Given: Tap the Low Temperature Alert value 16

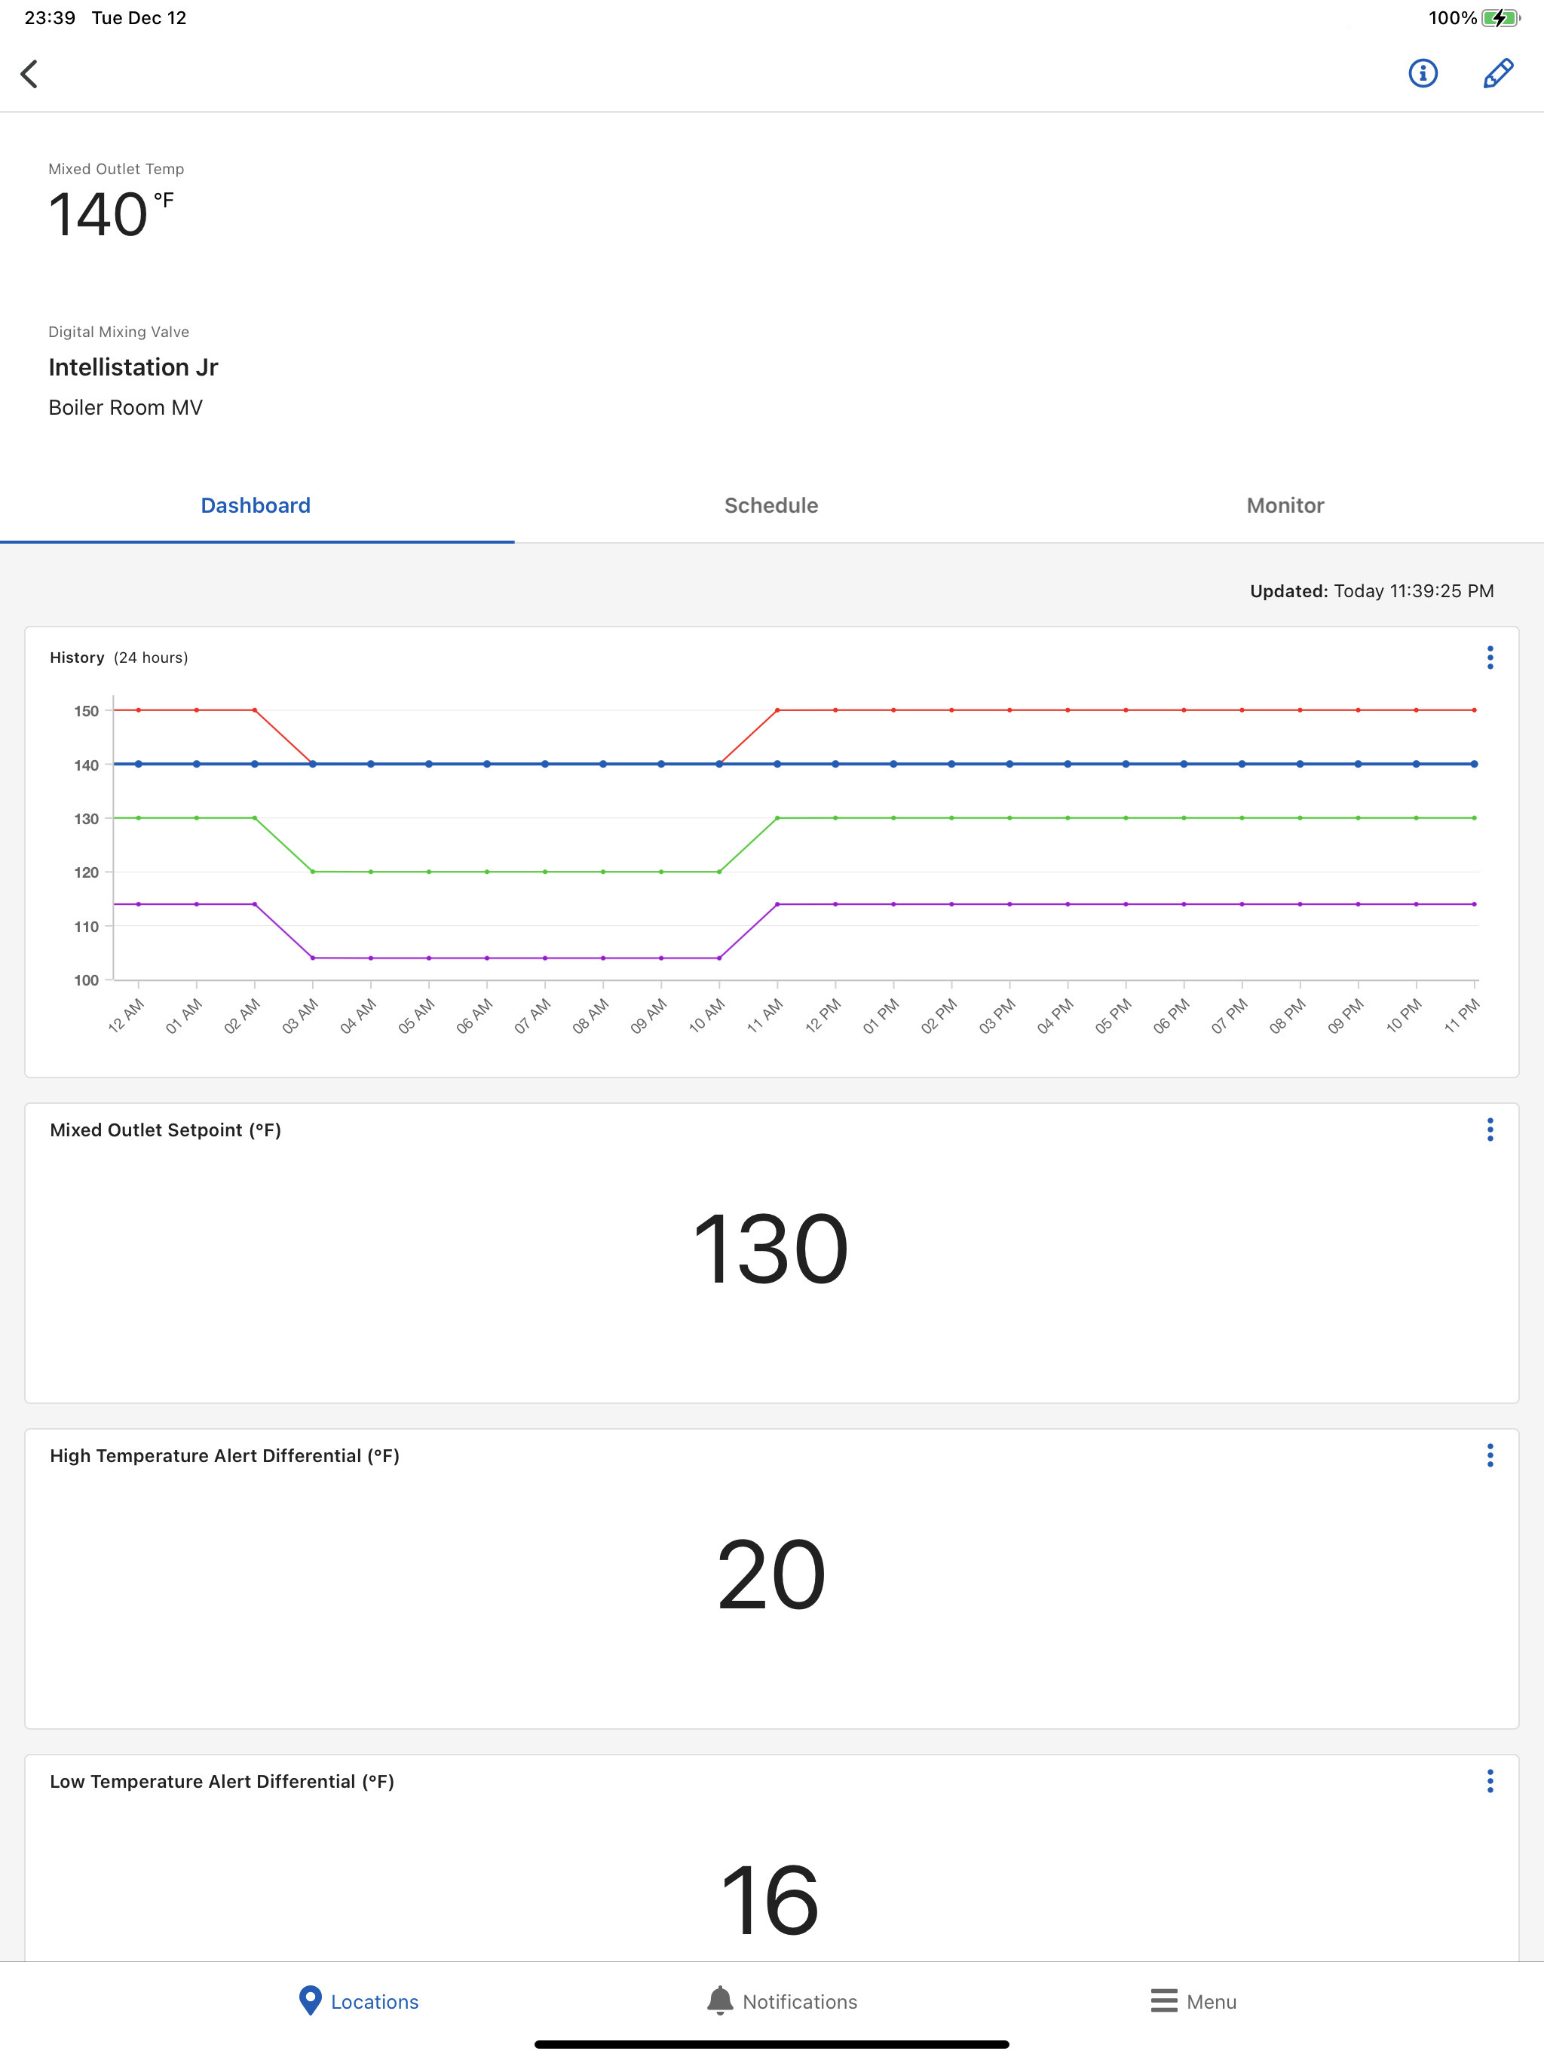Looking at the screenshot, I should [771, 1901].
